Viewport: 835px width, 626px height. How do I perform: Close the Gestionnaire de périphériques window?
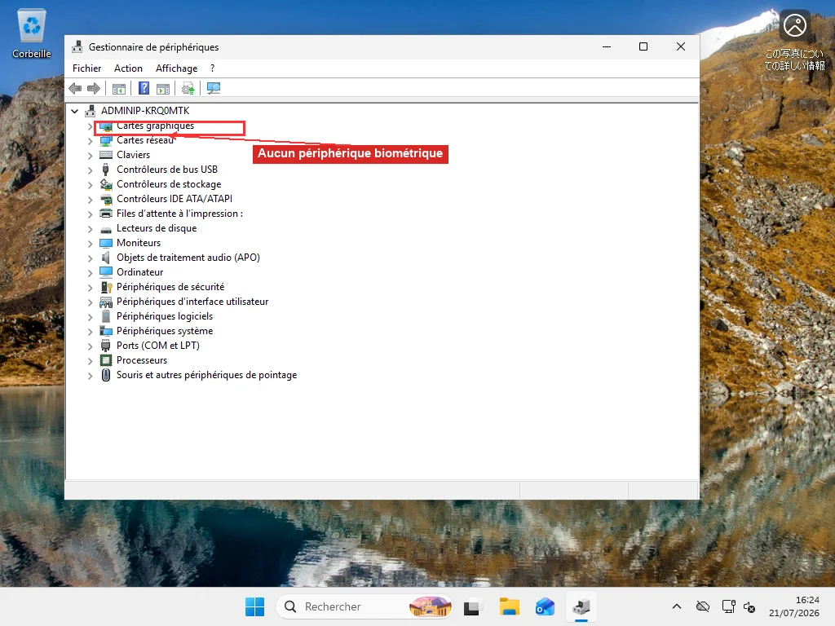(x=681, y=46)
